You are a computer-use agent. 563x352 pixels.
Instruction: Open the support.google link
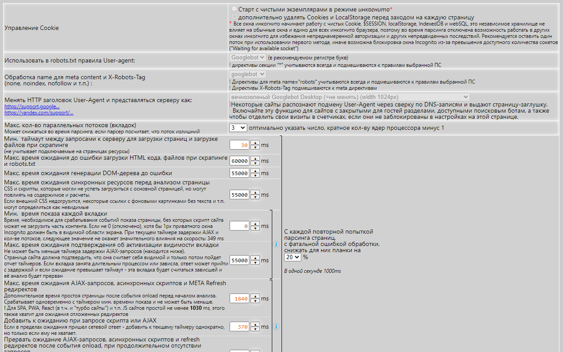[32, 106]
